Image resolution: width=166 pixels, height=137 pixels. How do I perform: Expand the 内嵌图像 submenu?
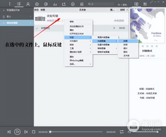(105, 41)
